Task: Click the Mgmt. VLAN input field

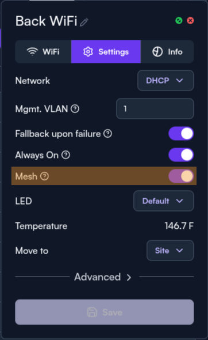Action: (x=155, y=109)
